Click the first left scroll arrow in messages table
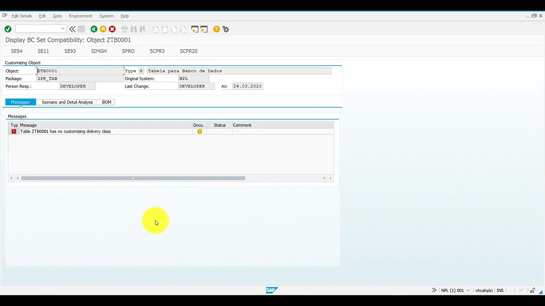The height and width of the screenshot is (306, 545). click(x=11, y=178)
